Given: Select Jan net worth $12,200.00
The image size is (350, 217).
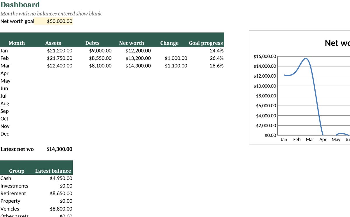Looking at the screenshot, I should pyautogui.click(x=138, y=51).
